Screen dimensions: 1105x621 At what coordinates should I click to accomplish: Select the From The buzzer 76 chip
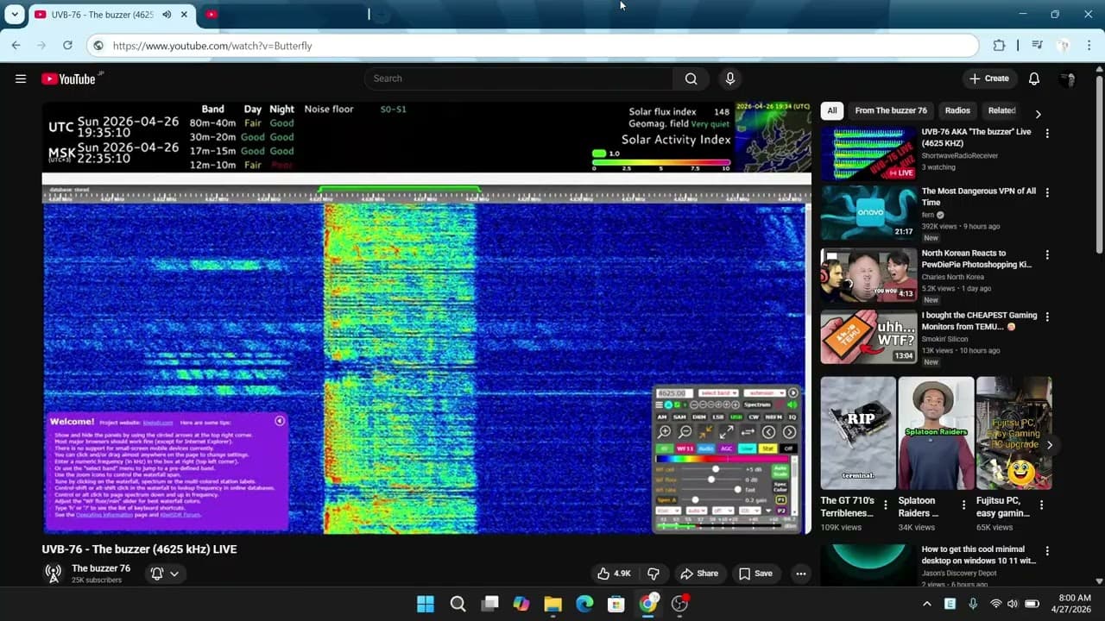[x=891, y=110]
